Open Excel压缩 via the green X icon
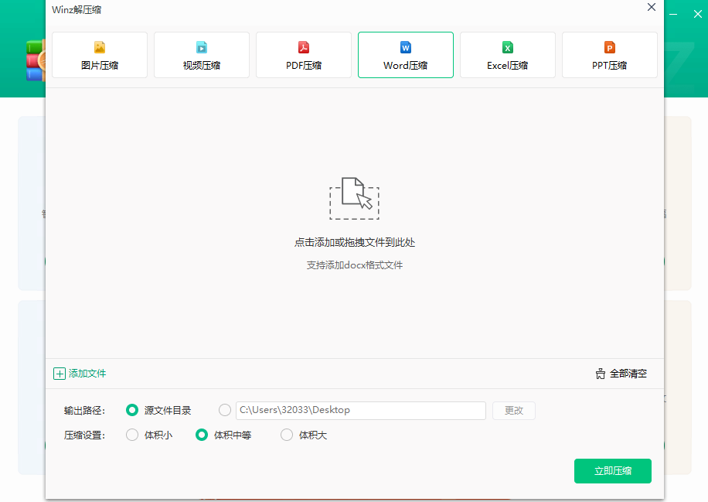This screenshot has height=502, width=708. point(506,46)
